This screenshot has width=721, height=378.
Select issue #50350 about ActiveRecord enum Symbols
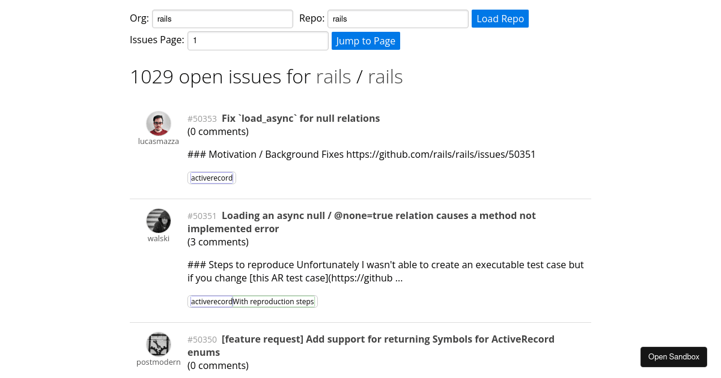tap(371, 346)
